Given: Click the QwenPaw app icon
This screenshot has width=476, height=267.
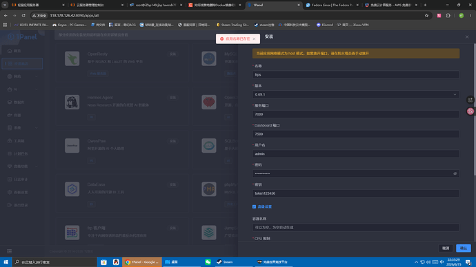Looking at the screenshot, I should 72,146.
